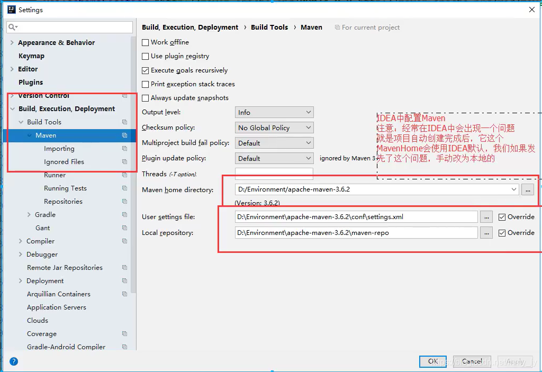Click Build Tools in the breadcrumb
Image resolution: width=542 pixels, height=372 pixels.
click(269, 28)
